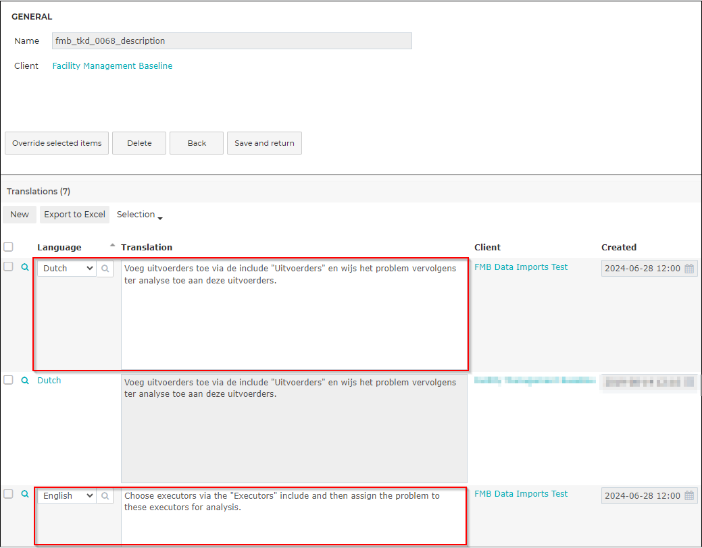Screen dimensions: 702x548
Task: Focus the English translation text box
Action: coord(294,517)
